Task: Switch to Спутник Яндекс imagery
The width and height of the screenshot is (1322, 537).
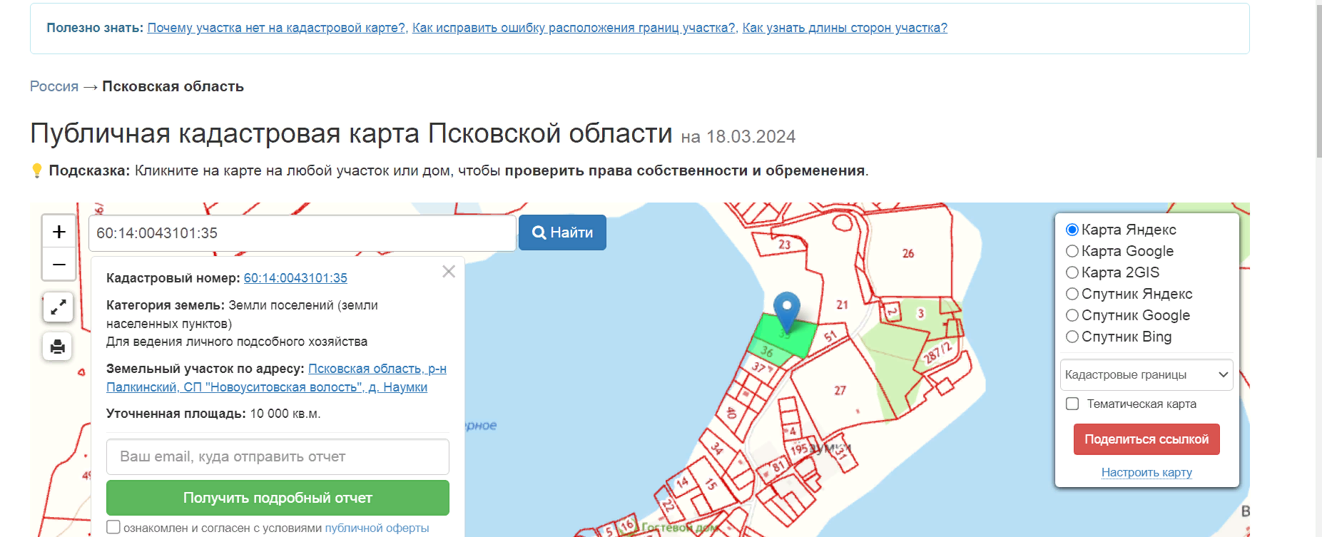Action: 1072,294
